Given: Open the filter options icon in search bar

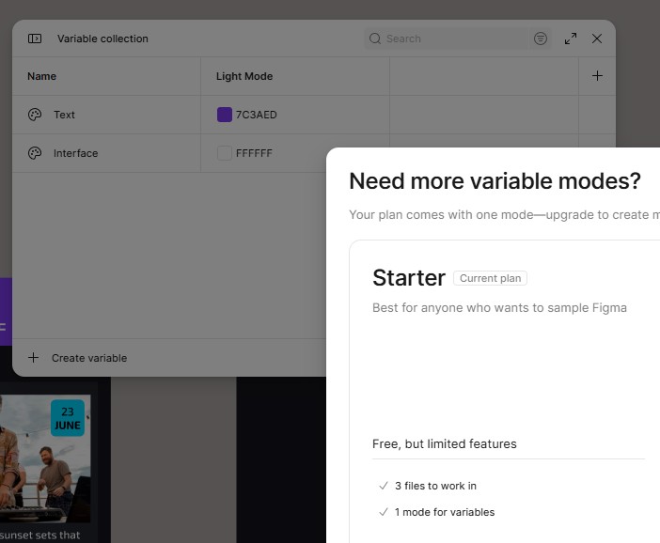Looking at the screenshot, I should [541, 39].
